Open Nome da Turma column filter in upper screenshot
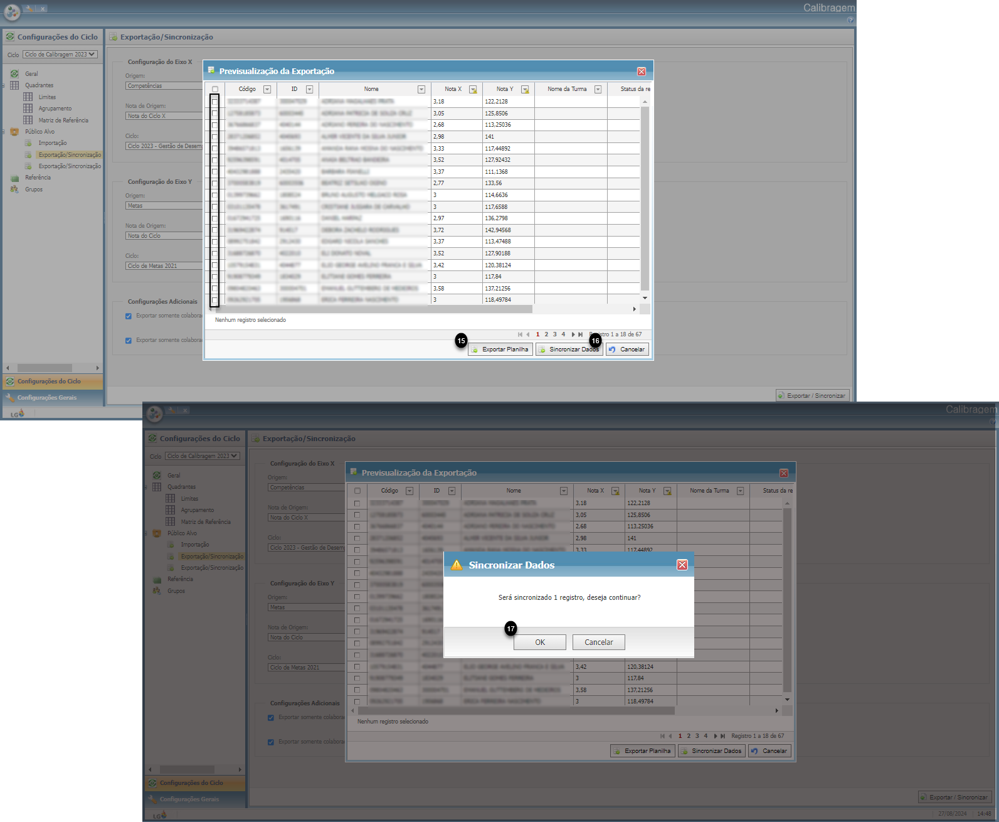Viewport: 999px width, 822px height. click(598, 89)
